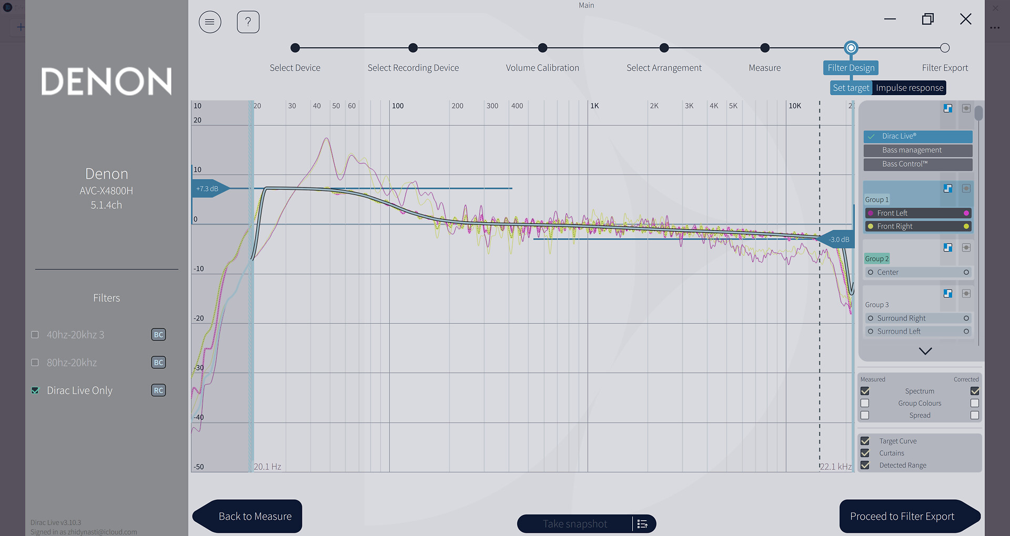Click the +7.3 dB target handle

tap(210, 189)
